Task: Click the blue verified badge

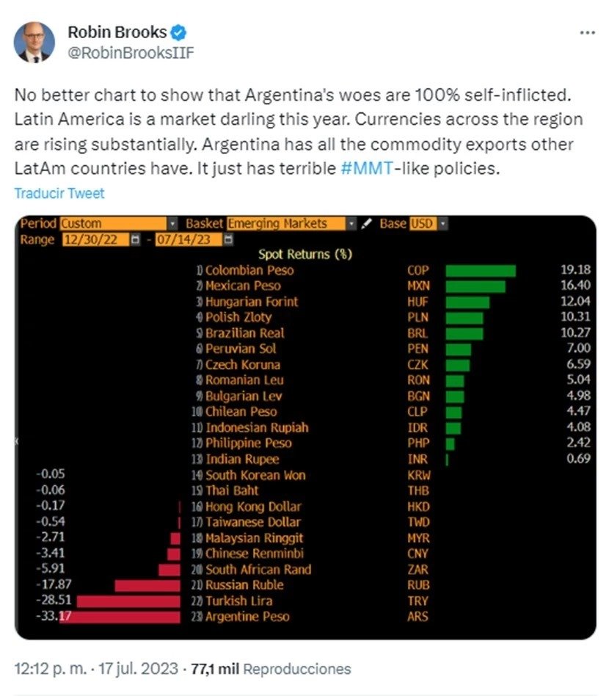Action: tap(179, 33)
